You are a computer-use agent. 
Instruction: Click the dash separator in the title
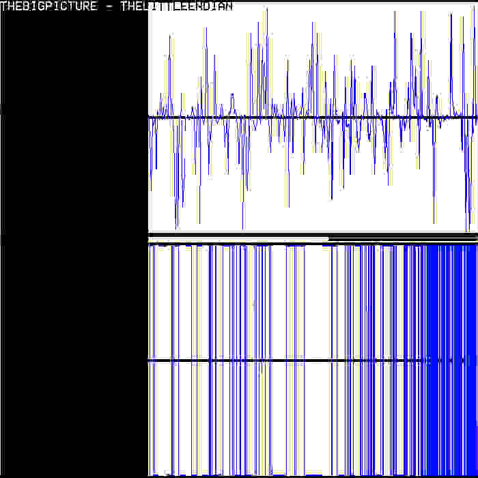point(109,7)
